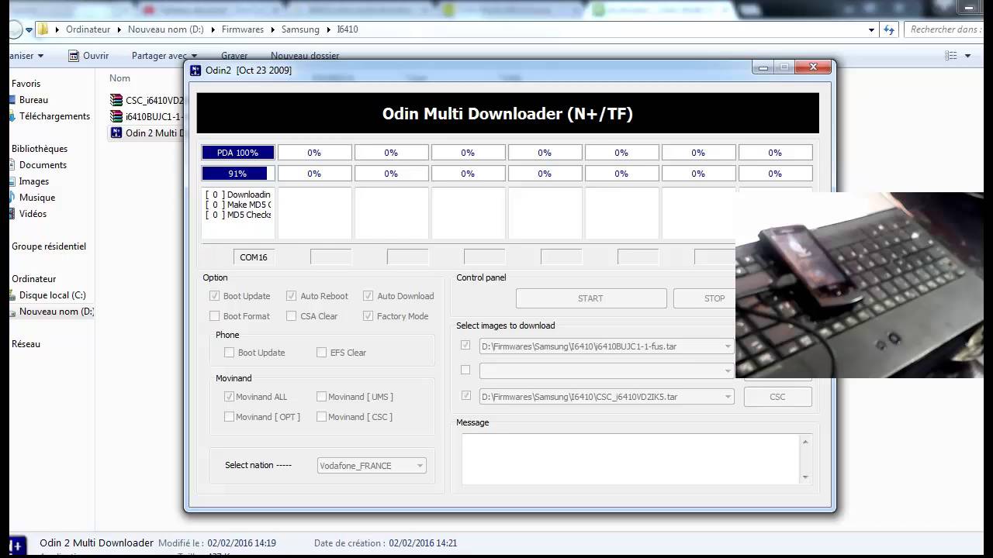Expand Firmwares breadcrumb arrow
This screenshot has width=993, height=558.
pyautogui.click(x=272, y=29)
